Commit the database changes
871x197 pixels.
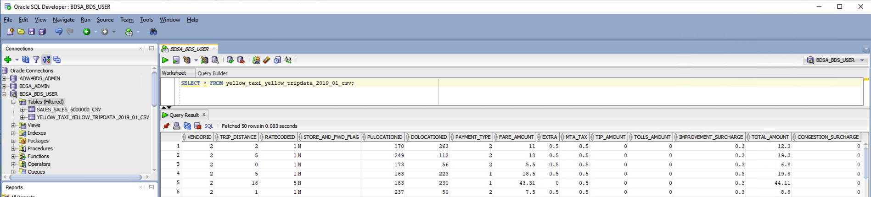[230, 60]
